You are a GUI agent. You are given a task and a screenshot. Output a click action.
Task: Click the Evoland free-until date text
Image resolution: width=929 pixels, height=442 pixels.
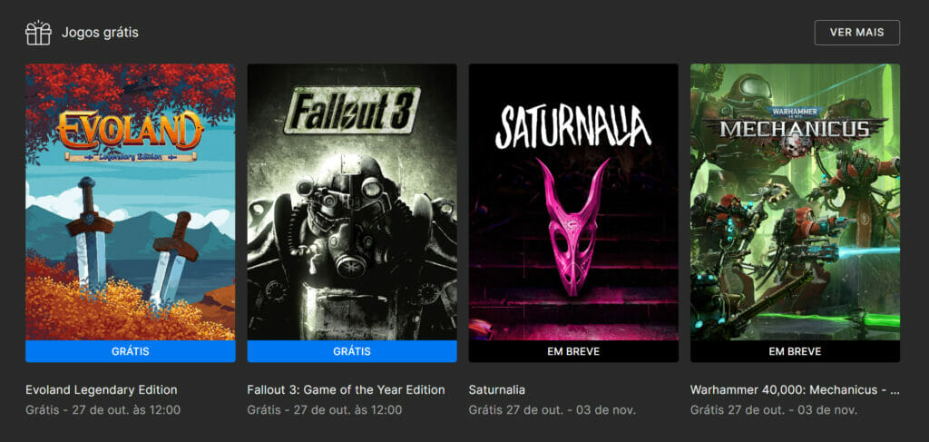pyautogui.click(x=103, y=409)
